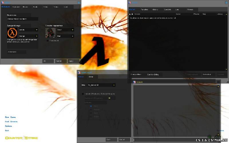The width and height of the screenshot is (229, 143).
Task: Open the spraypaint color Orange dropdown
Action: tap(28, 36)
